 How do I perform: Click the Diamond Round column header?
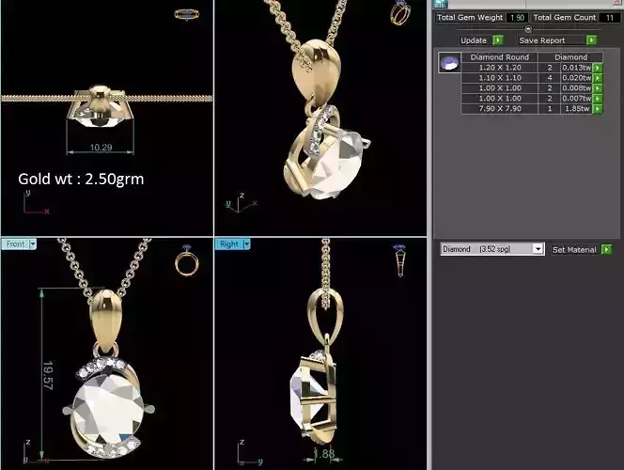click(500, 57)
